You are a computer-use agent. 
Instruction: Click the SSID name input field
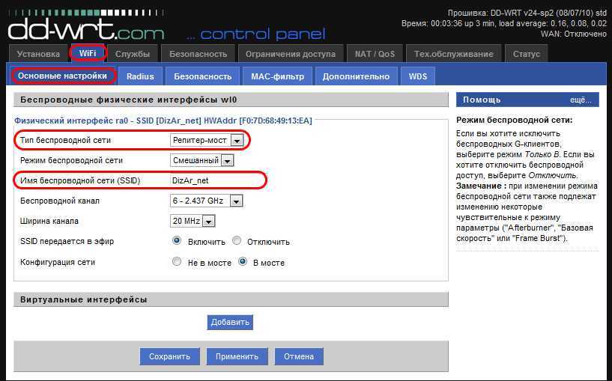click(x=216, y=180)
